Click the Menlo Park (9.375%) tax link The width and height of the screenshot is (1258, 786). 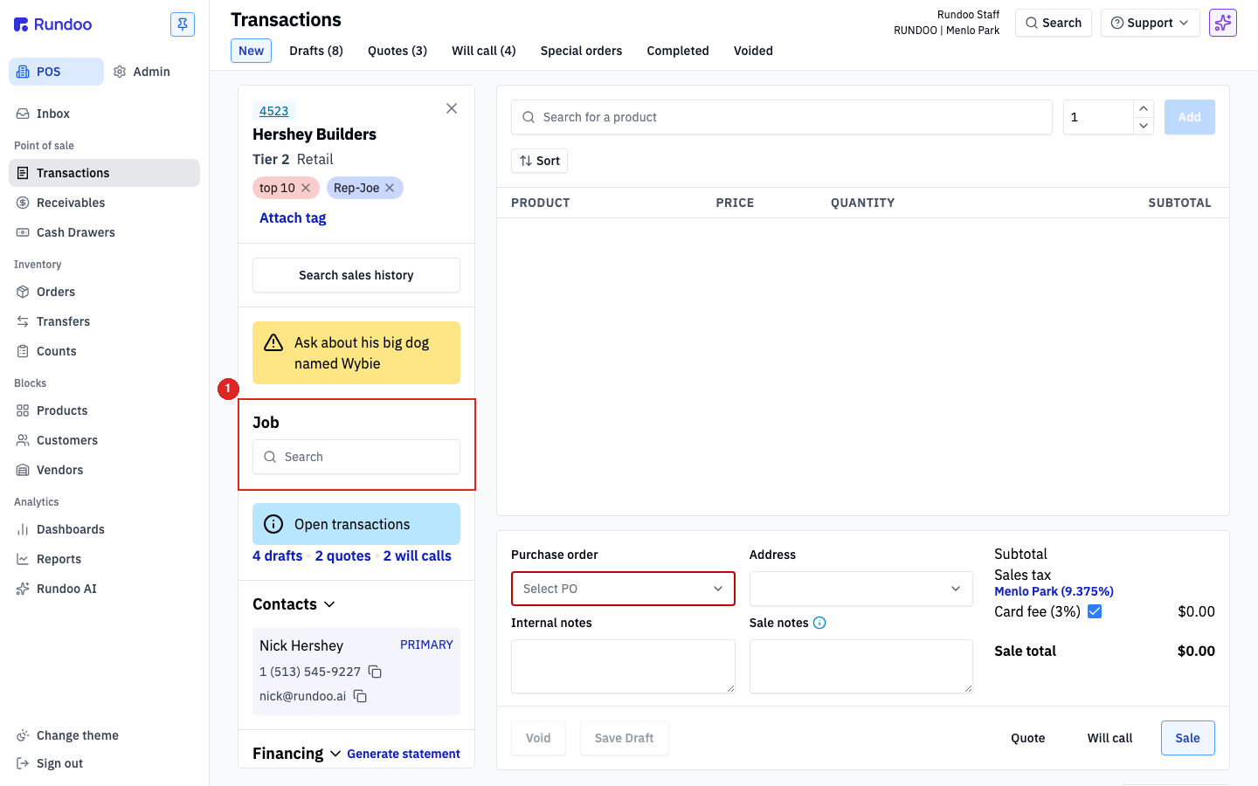(1054, 591)
